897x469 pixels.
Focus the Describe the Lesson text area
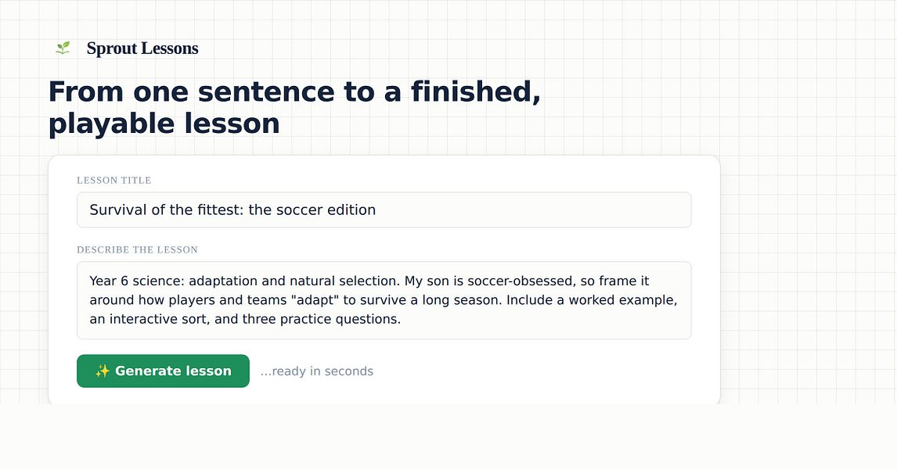pos(384,300)
